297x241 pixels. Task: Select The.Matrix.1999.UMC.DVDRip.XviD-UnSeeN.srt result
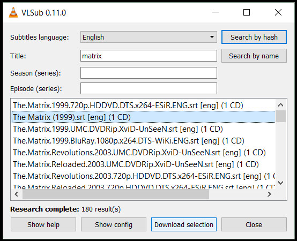pos(143,129)
